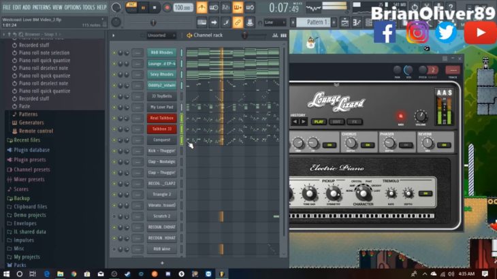Mute the Talkbox JJ channel LED
The height and width of the screenshot is (279, 497).
114,129
